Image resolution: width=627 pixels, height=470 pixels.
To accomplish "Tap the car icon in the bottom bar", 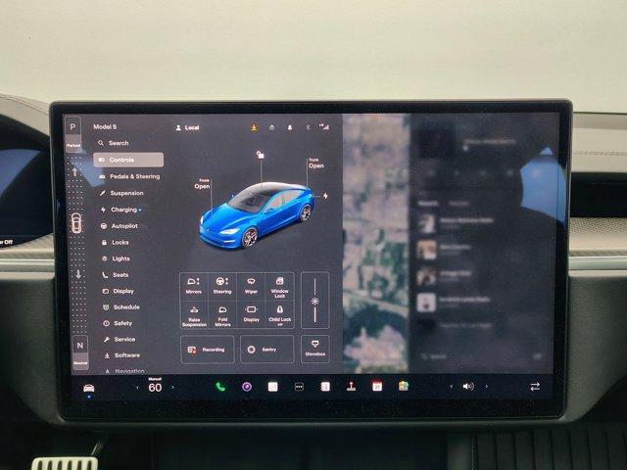I will (89, 388).
